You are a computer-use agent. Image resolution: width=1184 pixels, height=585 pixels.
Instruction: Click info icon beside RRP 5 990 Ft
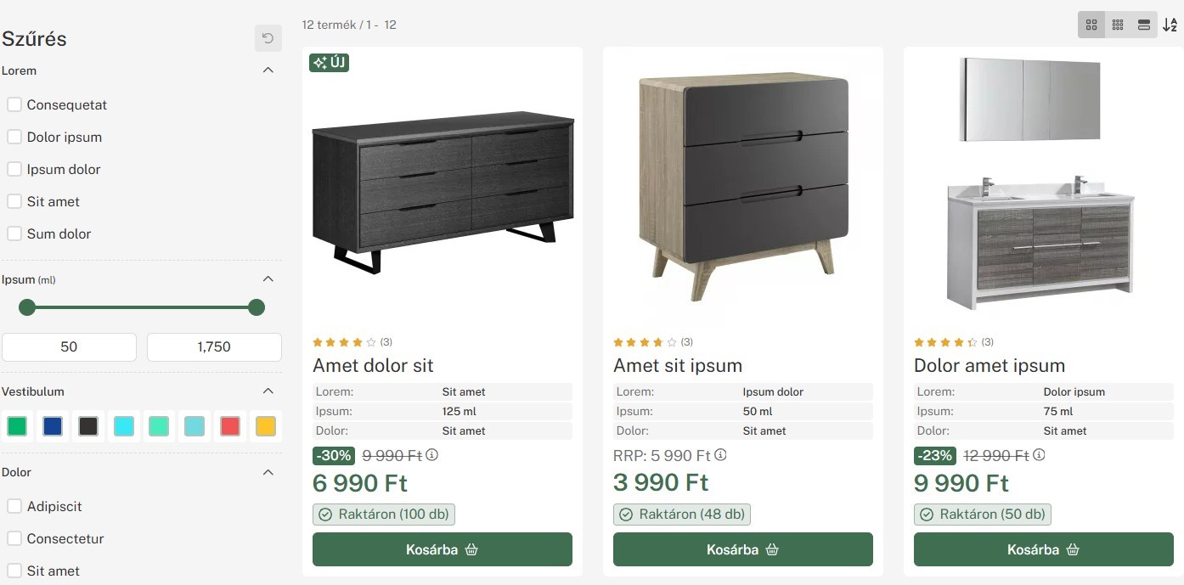(x=721, y=455)
